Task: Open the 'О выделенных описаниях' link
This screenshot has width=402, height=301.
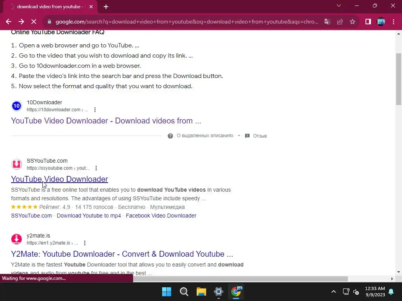Action: [205, 136]
